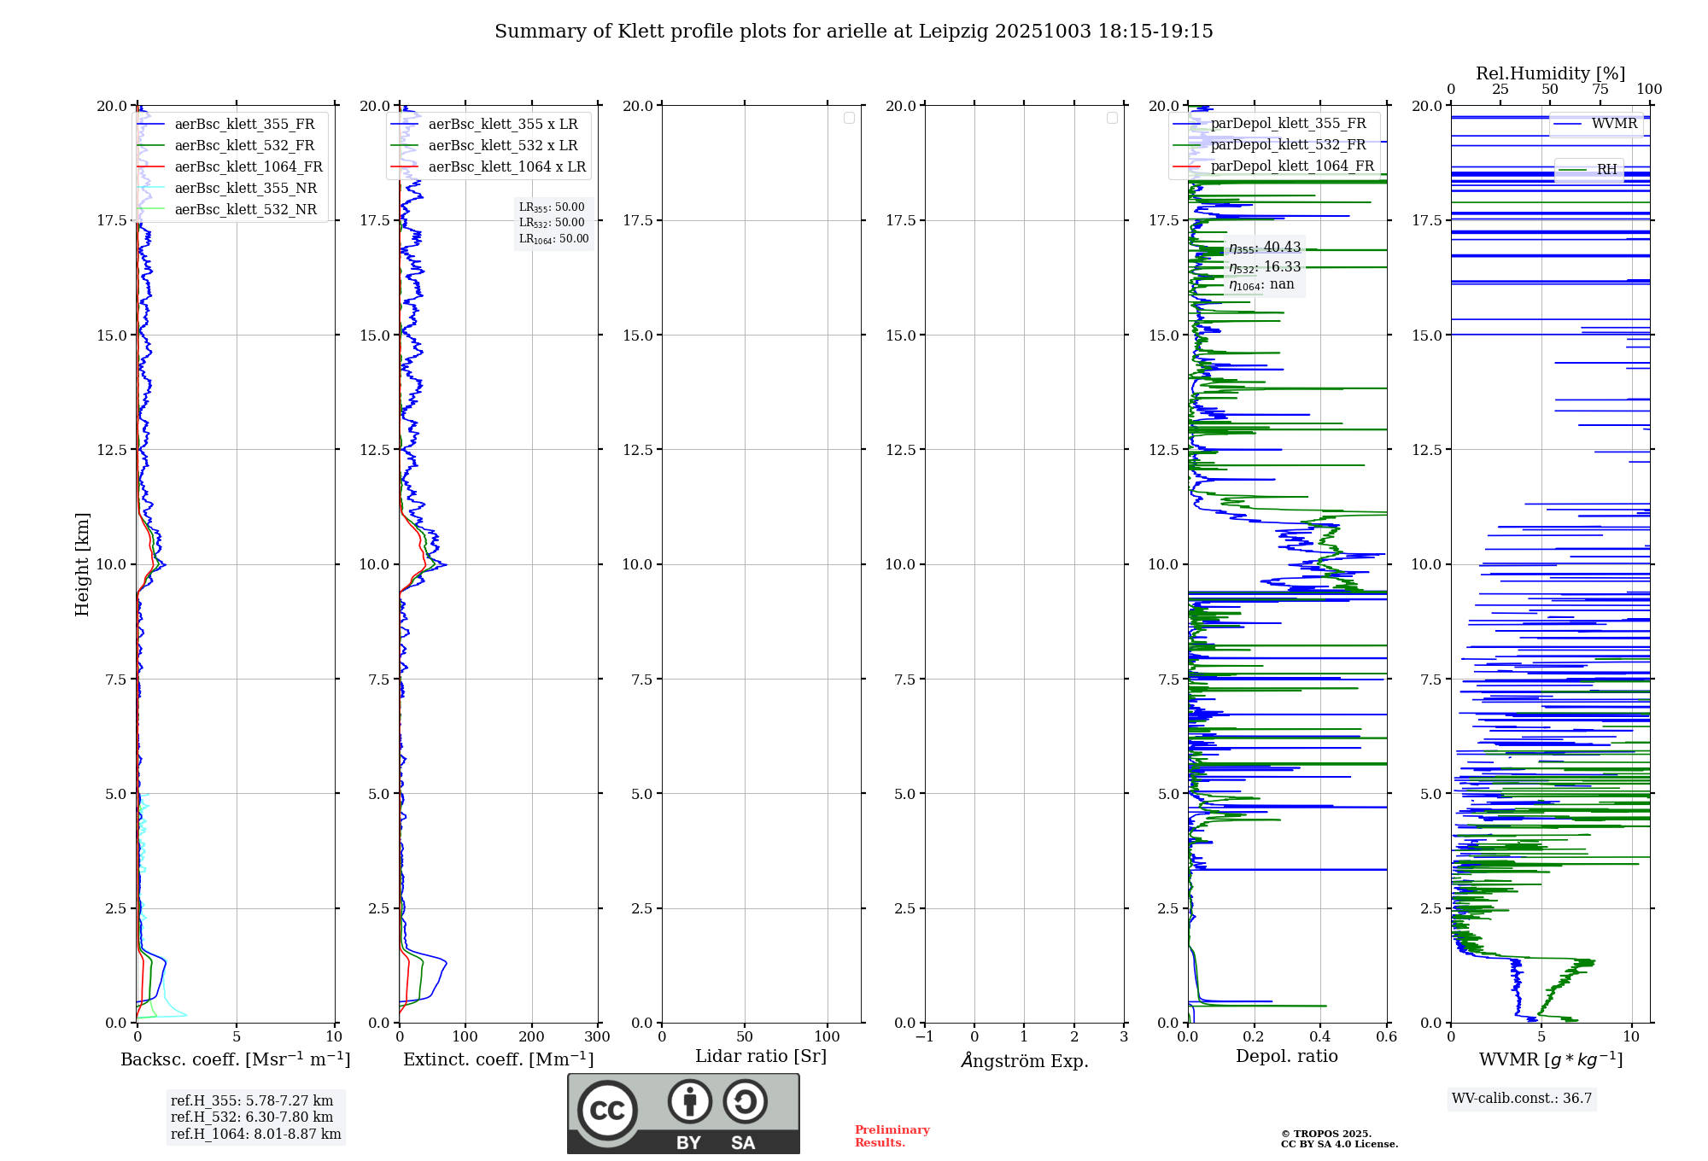Viewport: 1708px width, 1161px height.
Task: Click the Summary of Klett profile title
Action: (853, 32)
